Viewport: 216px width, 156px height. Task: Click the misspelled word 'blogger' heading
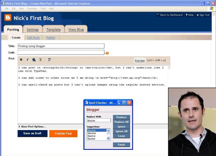point(93,110)
